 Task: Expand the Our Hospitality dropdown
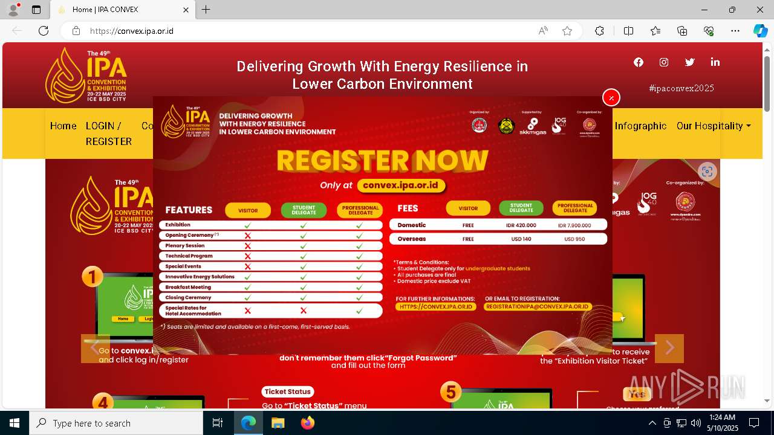pyautogui.click(x=714, y=126)
